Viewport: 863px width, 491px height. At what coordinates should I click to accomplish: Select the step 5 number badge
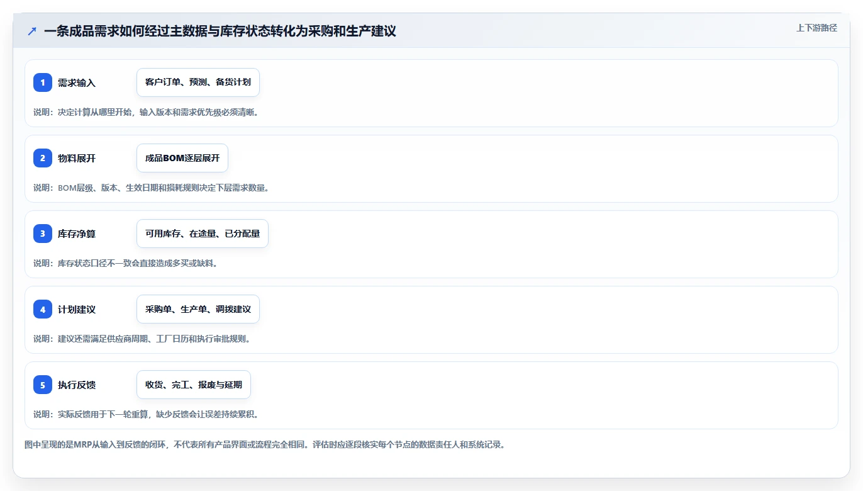coord(43,385)
